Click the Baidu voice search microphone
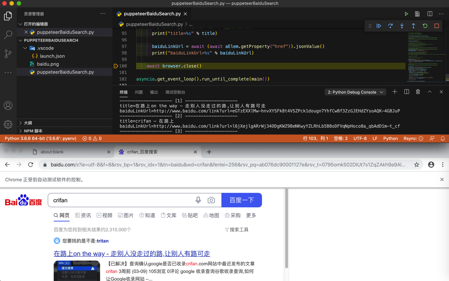Screen dimensions: 449x281 198,200
